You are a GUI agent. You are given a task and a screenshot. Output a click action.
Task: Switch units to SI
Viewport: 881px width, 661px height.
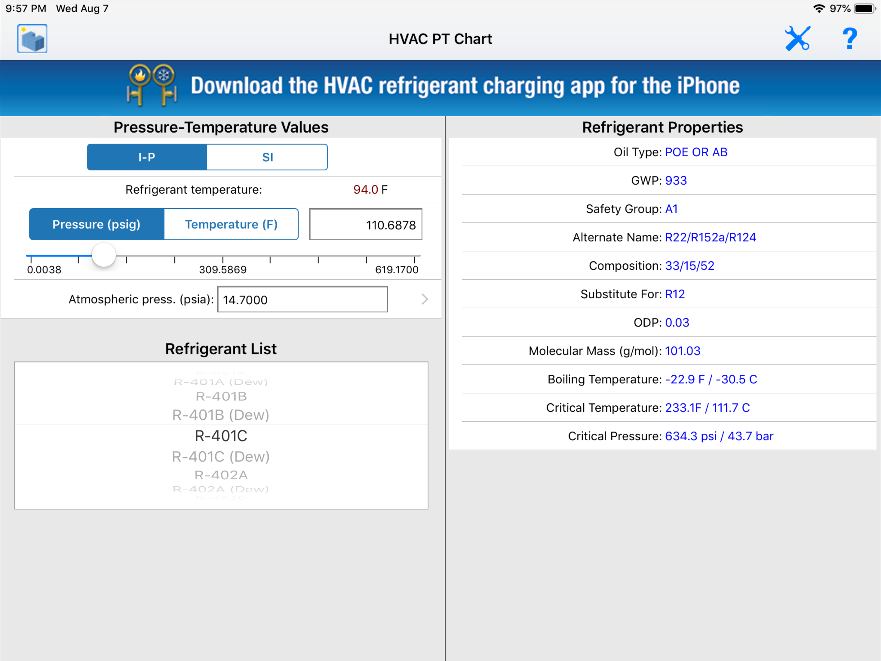(267, 157)
